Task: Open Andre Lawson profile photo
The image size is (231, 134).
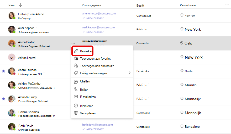Action: (x=12, y=71)
